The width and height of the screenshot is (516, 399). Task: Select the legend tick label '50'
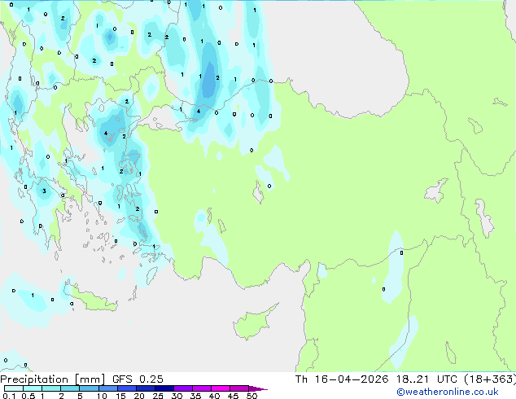coord(252,396)
